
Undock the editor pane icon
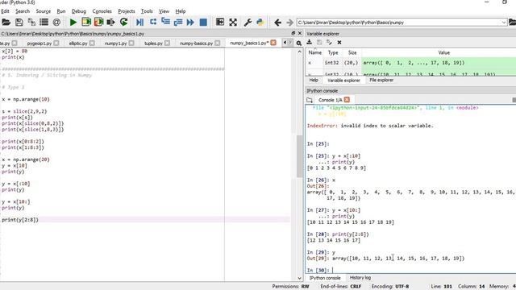293,33
